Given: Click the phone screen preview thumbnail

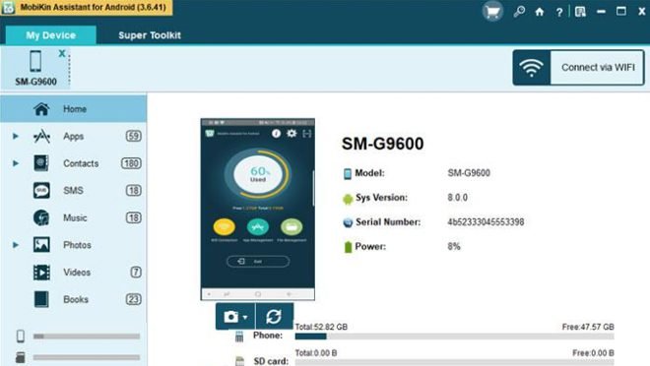Looking at the screenshot, I should coord(257,210).
